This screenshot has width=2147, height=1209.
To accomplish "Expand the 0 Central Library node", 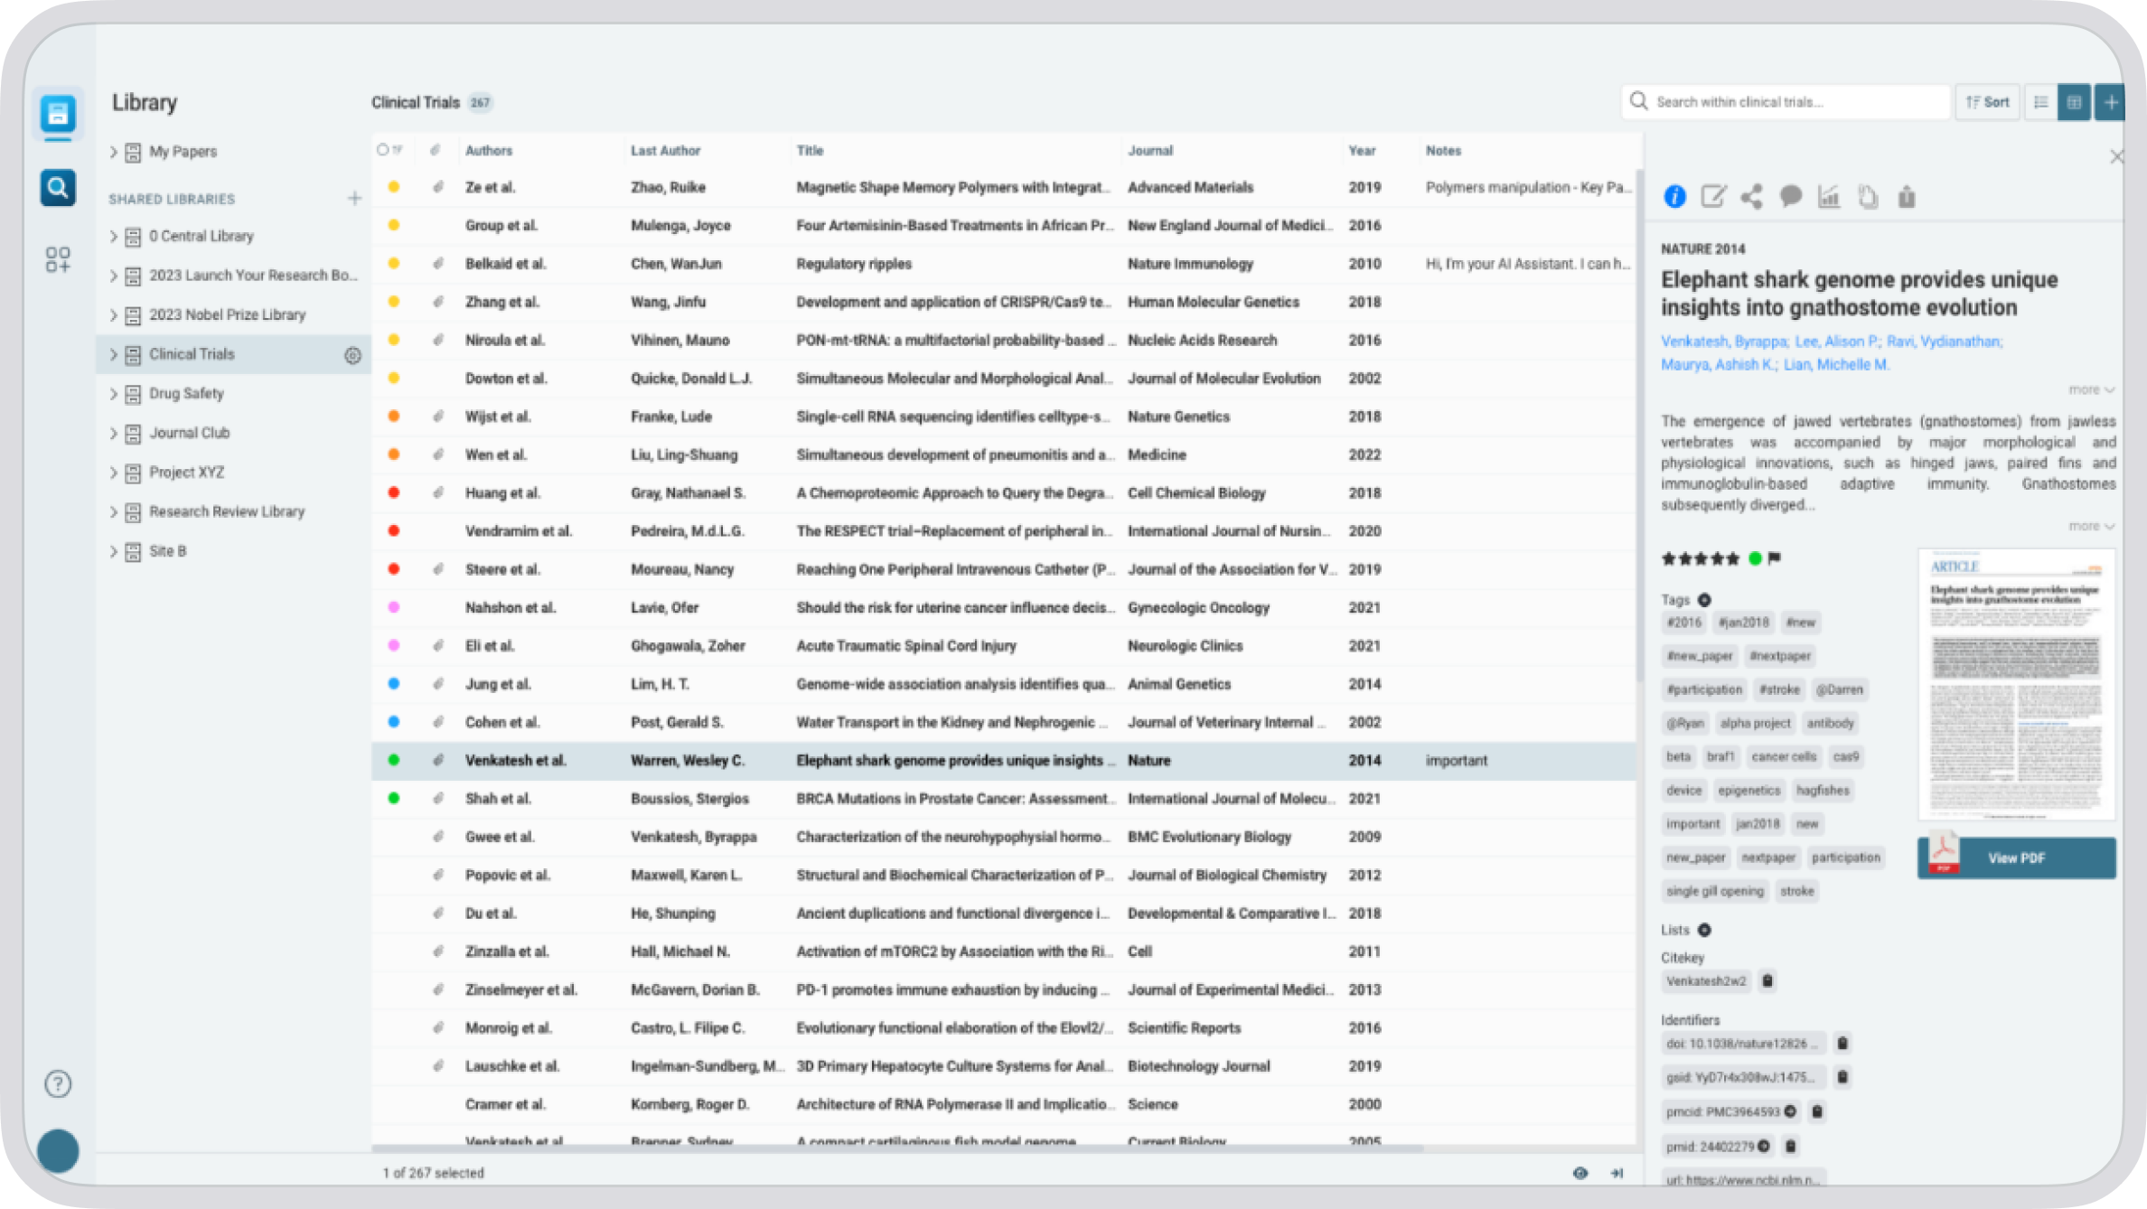I will coord(114,237).
